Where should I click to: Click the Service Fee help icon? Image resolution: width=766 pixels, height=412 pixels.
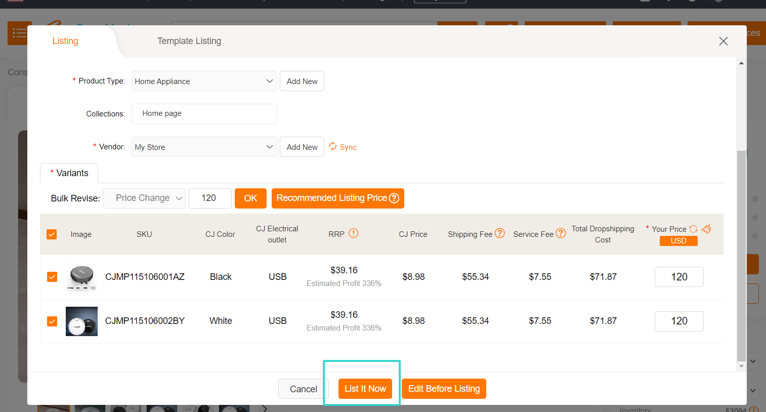(x=561, y=233)
